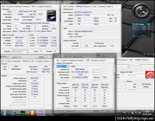Switch to SPD tab in the CPU window

(x=34, y=6)
